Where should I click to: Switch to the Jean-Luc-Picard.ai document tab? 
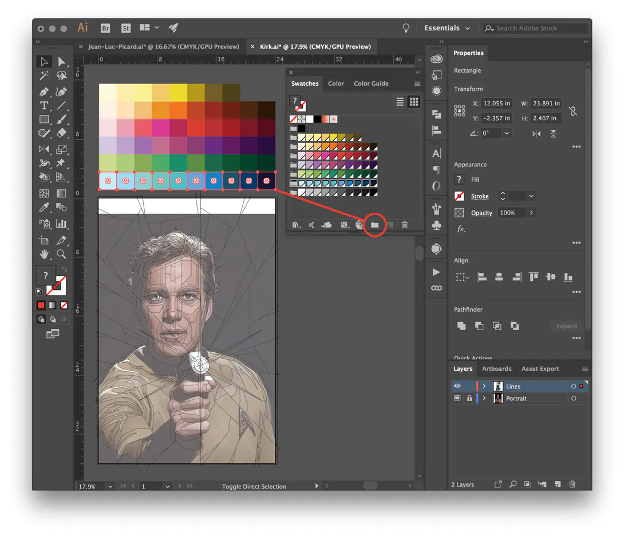pyautogui.click(x=164, y=46)
